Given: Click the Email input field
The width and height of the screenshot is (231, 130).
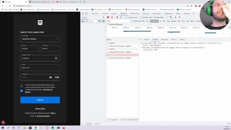Looking at the screenshot, I should (x=40, y=68).
